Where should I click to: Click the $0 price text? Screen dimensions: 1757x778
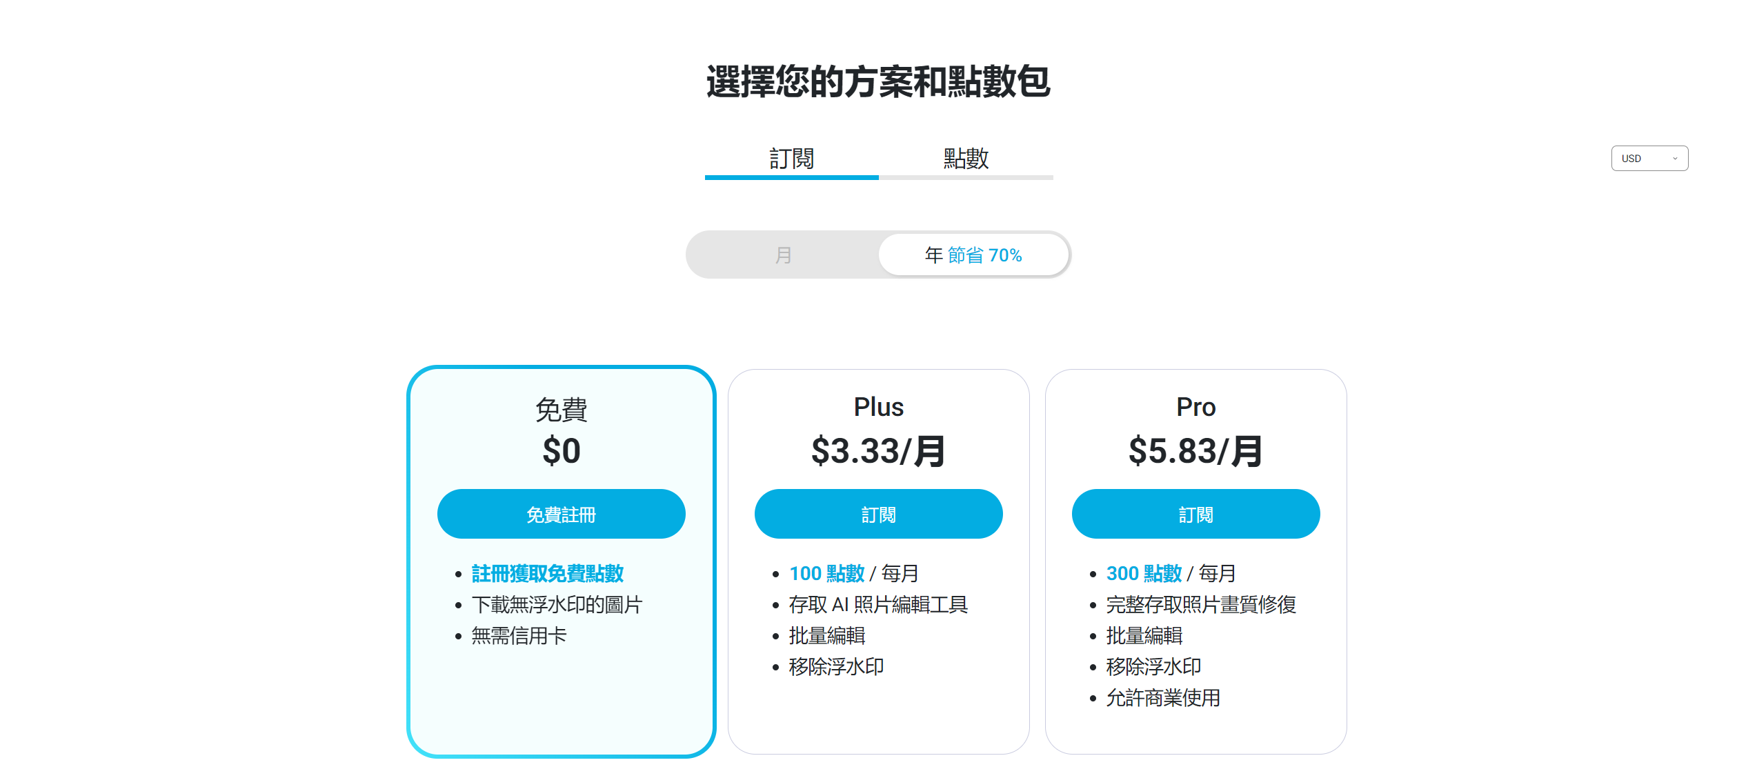[x=561, y=451]
